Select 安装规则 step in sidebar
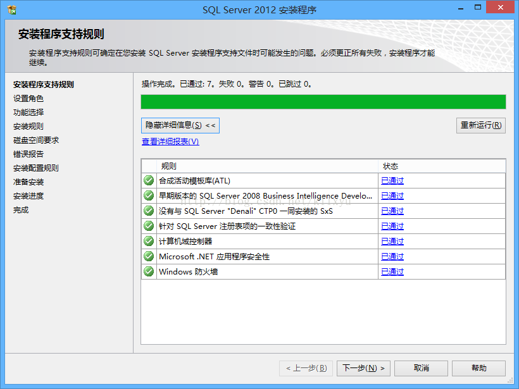The width and height of the screenshot is (519, 389). (x=28, y=127)
